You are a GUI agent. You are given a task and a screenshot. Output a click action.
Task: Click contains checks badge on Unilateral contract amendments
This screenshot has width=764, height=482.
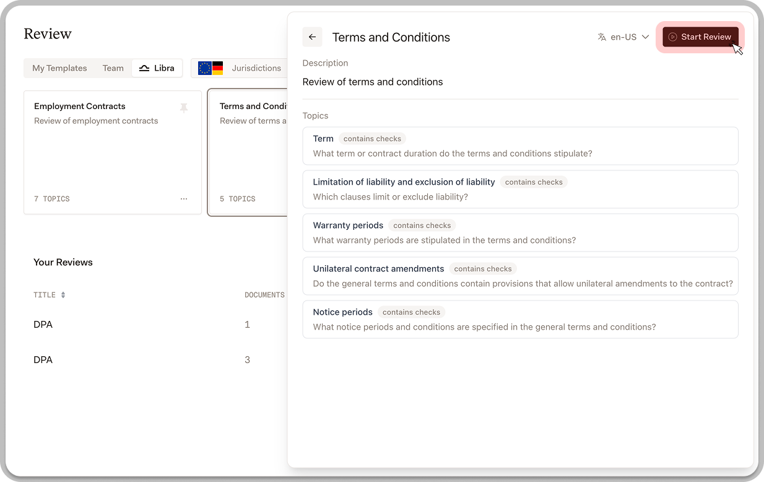coord(483,269)
